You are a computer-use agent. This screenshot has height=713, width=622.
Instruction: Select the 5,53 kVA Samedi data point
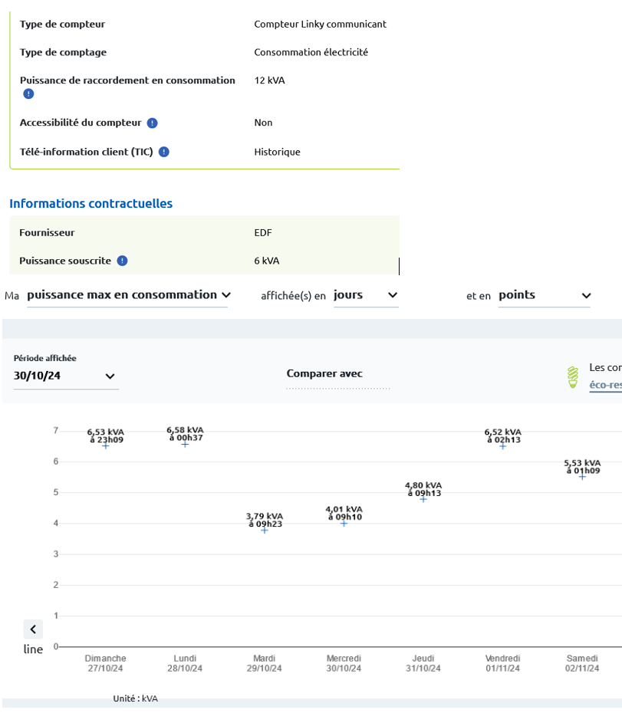pyautogui.click(x=582, y=476)
